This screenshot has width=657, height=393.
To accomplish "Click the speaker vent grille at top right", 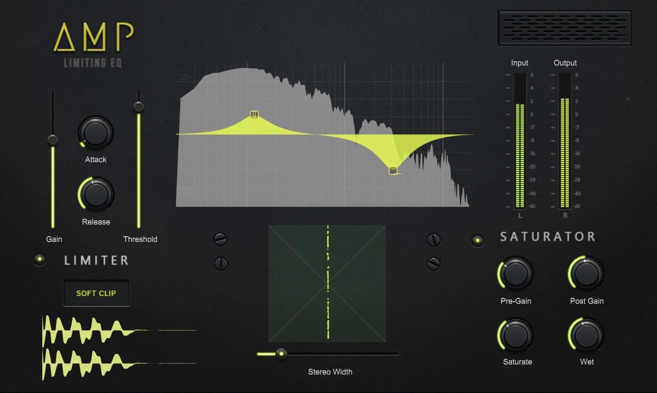I will click(565, 29).
